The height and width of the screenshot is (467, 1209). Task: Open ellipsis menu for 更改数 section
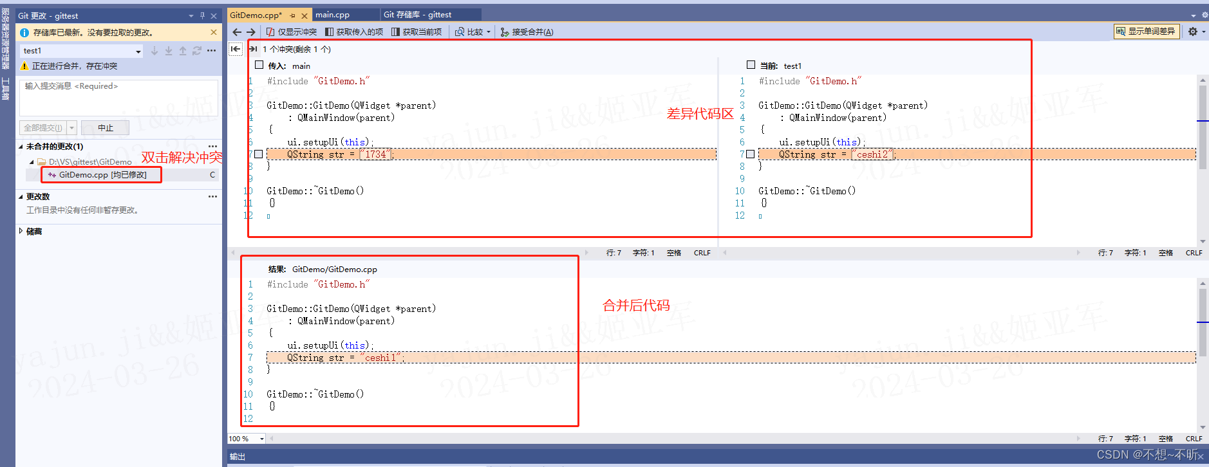coord(212,197)
